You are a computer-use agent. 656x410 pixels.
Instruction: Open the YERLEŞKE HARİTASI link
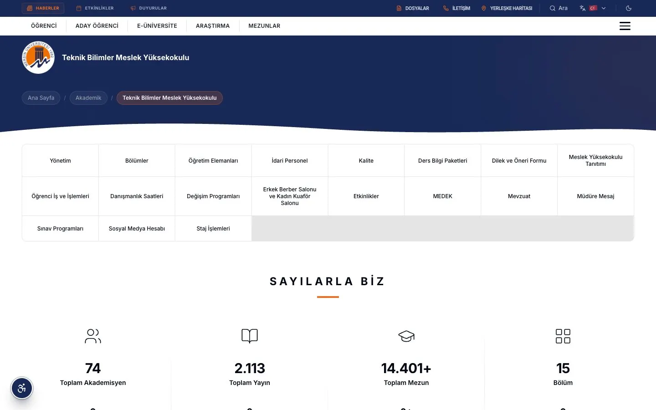[507, 8]
